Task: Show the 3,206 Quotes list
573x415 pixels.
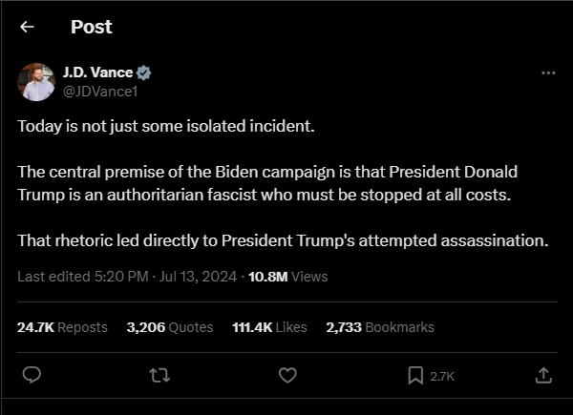Action: (x=170, y=327)
